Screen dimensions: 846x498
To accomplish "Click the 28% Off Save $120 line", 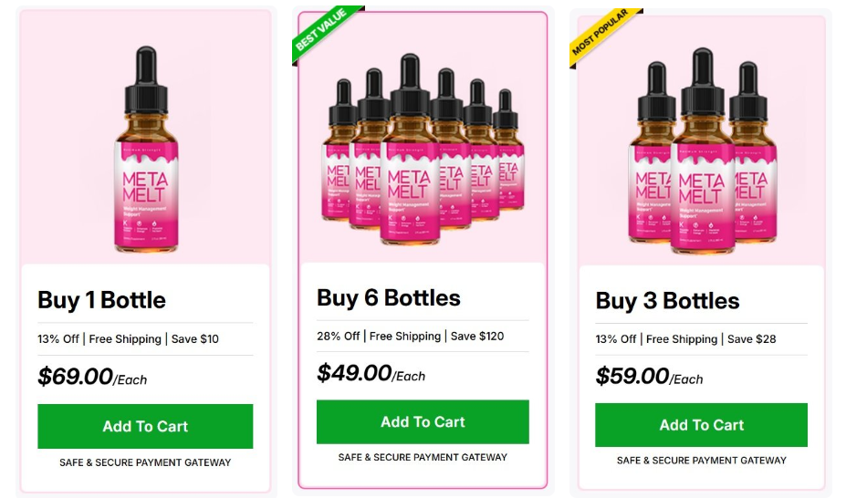I will pos(410,336).
